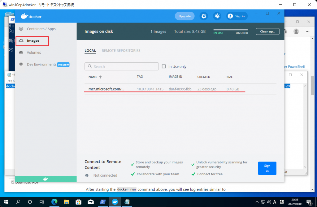Click the Not connected status icon
This screenshot has width=317, height=207.
pyautogui.click(x=87, y=175)
